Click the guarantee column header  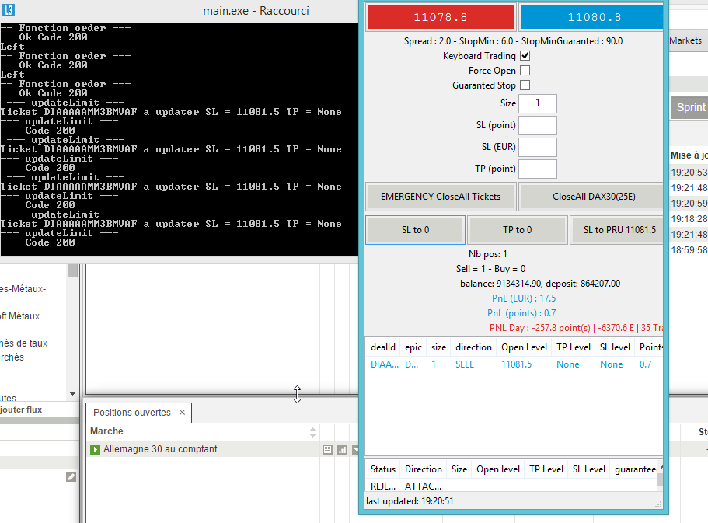[x=635, y=469]
